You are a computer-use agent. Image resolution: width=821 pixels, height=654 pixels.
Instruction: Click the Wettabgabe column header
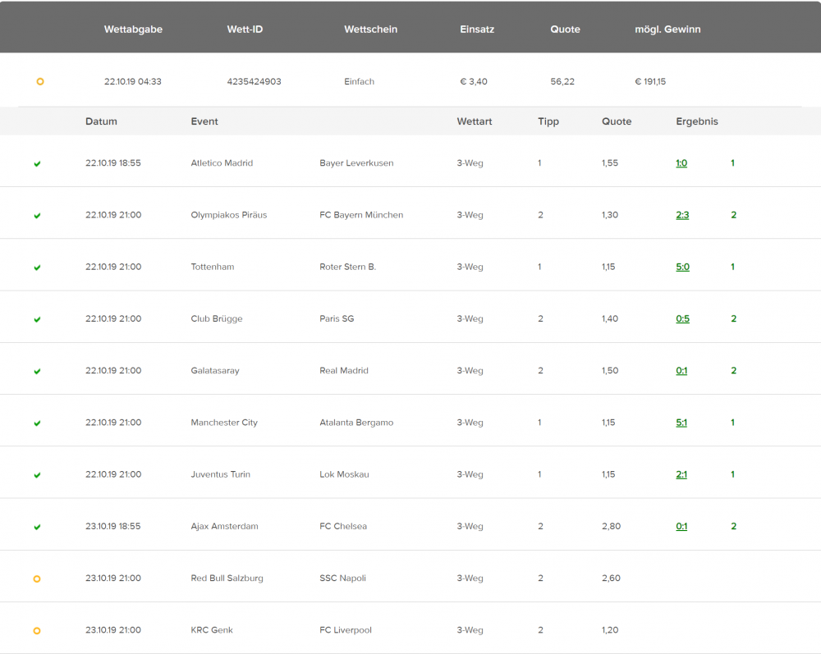coord(133,30)
